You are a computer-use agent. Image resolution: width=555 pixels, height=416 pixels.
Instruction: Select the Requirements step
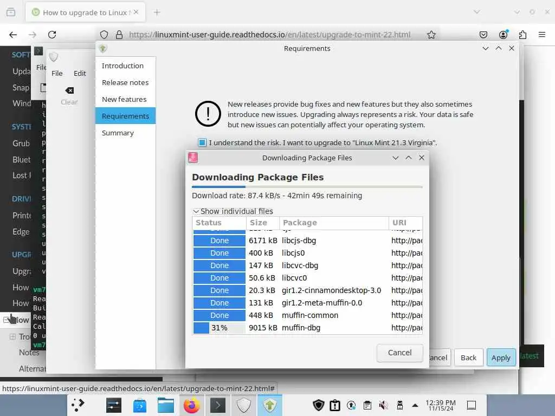125,116
